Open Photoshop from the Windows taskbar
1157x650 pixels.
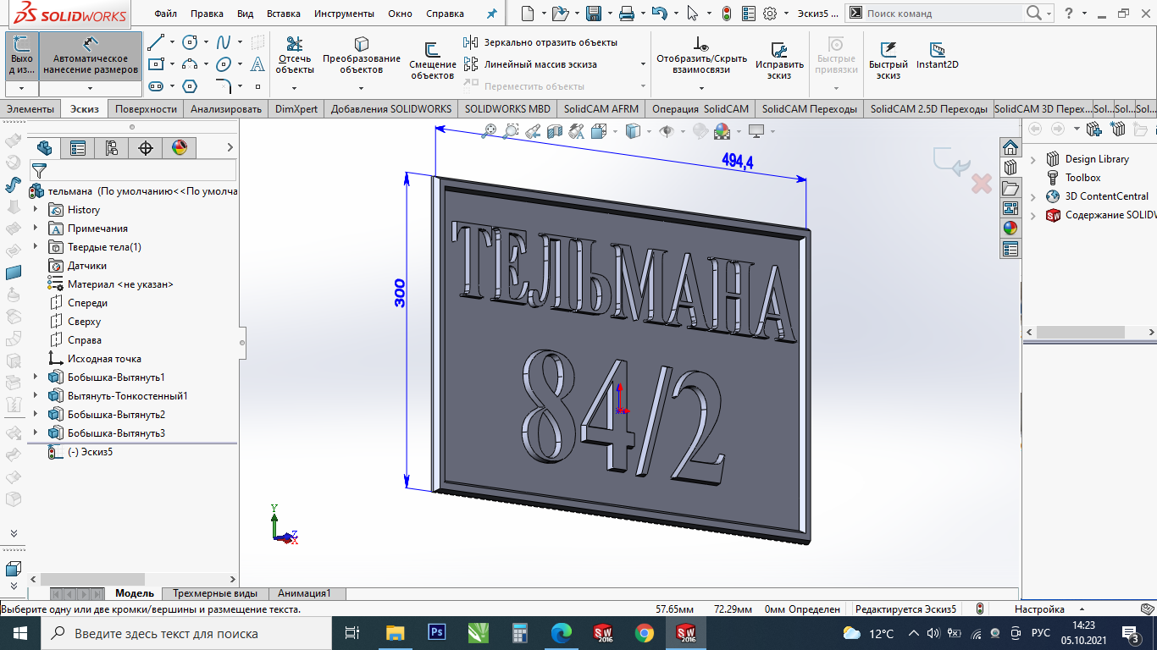[437, 633]
